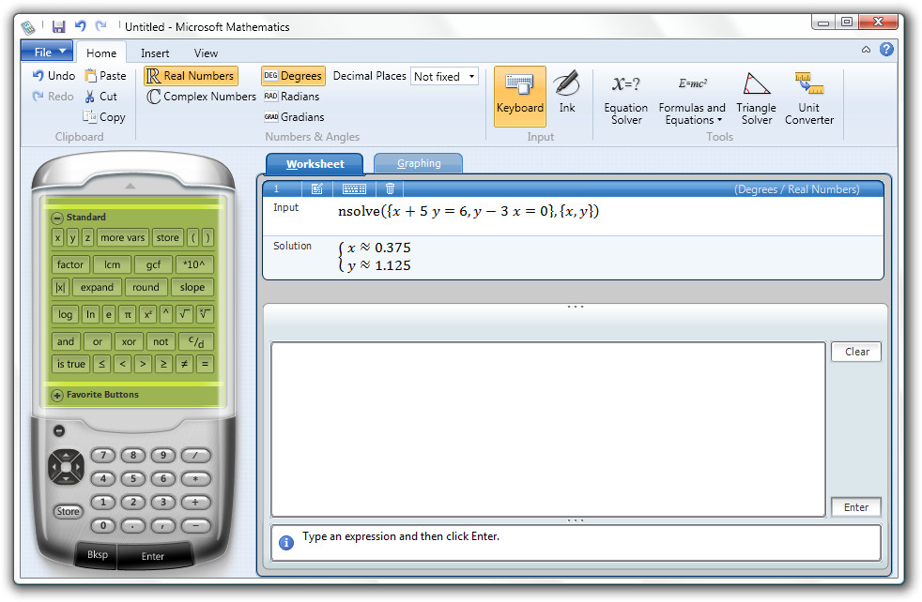
Task: Click the square root button
Action: coord(185,315)
